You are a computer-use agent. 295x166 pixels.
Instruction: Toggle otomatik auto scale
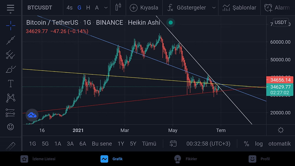tap(279, 144)
